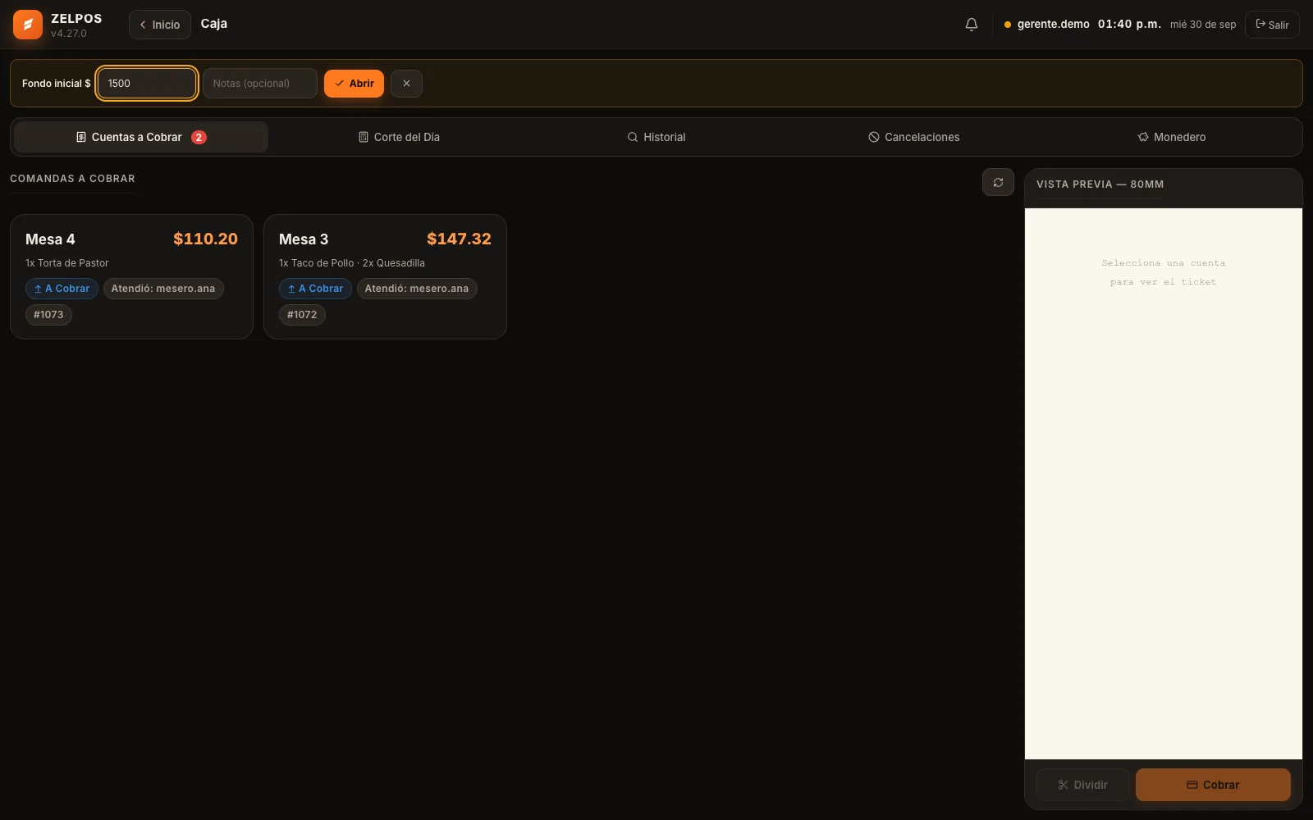Viewport: 1313px width, 820px height.
Task: Refresh the comandas list
Action: coord(998,182)
